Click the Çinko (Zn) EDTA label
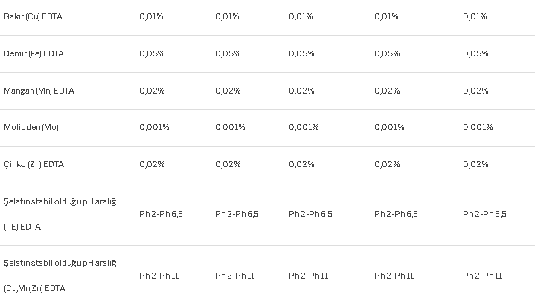The image size is (535, 306). [x=33, y=165]
